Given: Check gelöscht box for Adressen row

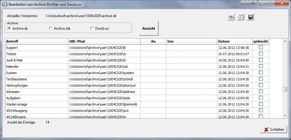Looking at the screenshot, I should coord(261,91).
